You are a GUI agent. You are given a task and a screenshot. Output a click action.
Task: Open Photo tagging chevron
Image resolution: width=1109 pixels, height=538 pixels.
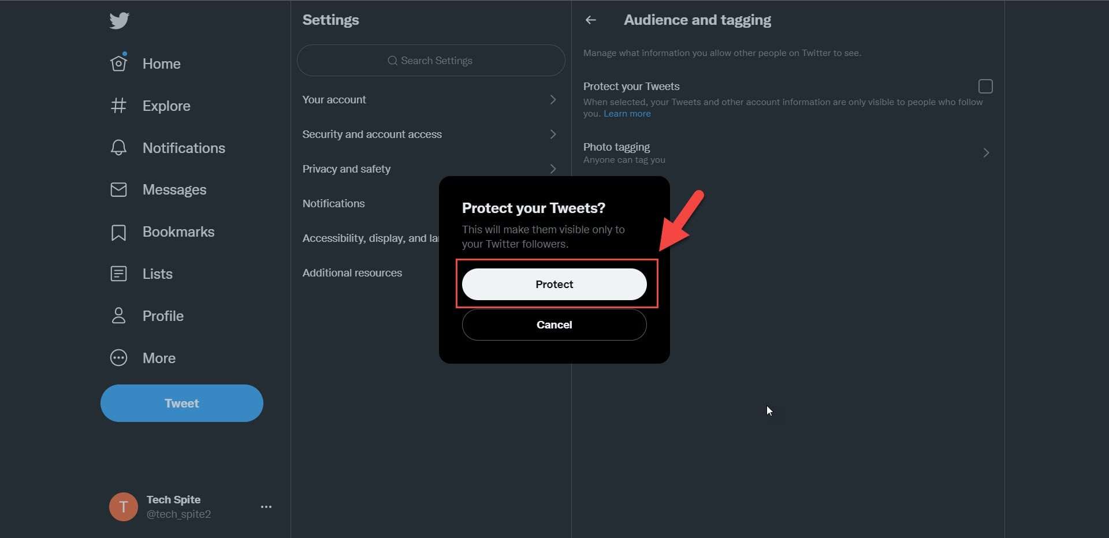coord(986,153)
